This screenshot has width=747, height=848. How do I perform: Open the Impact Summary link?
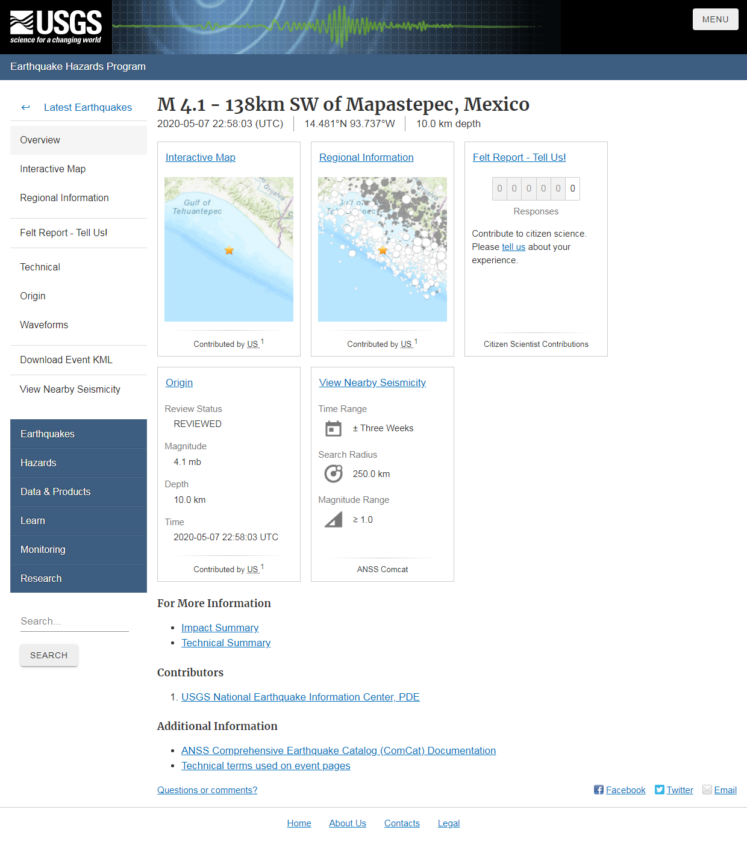tap(220, 628)
